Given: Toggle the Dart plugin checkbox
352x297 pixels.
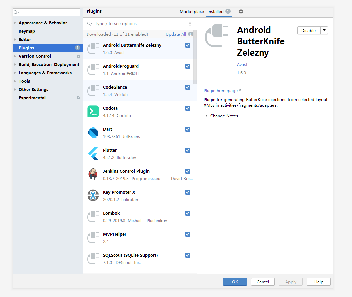Looking at the screenshot, I should click(x=188, y=129).
